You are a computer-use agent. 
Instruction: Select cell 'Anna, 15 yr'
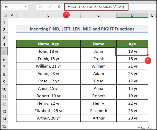tap(49, 88)
